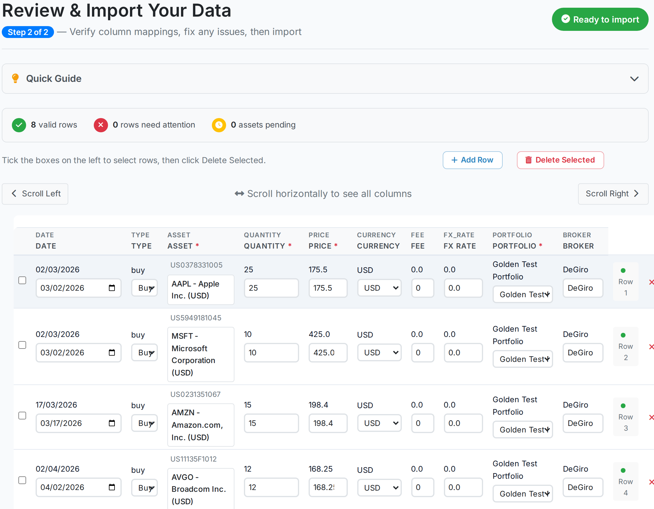Open portfolio dropdown in Row 2
This screenshot has width=654, height=509.
[523, 359]
